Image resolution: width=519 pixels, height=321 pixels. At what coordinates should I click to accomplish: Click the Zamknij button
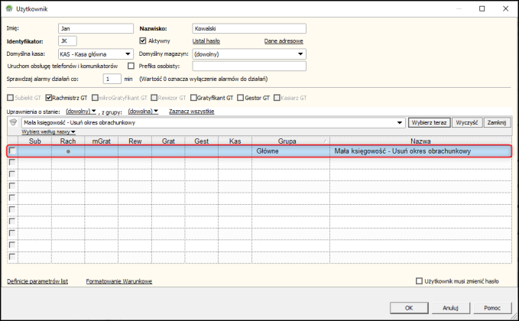(x=497, y=122)
